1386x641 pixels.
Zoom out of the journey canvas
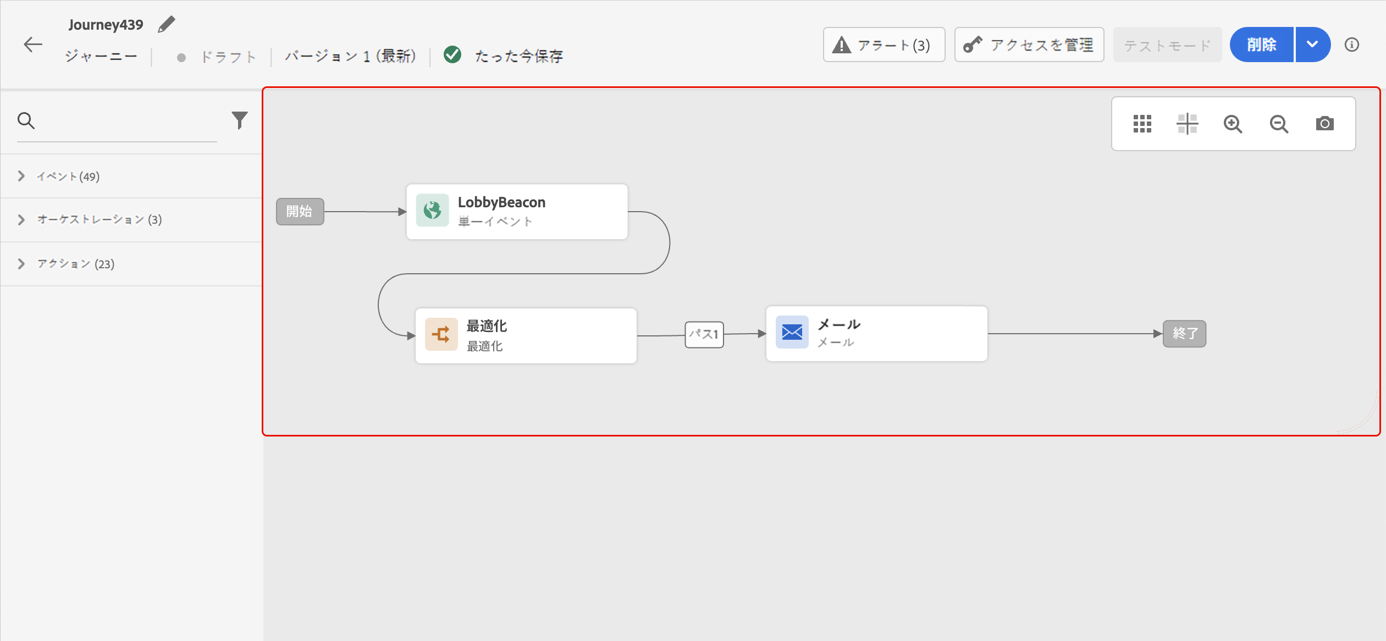1279,124
